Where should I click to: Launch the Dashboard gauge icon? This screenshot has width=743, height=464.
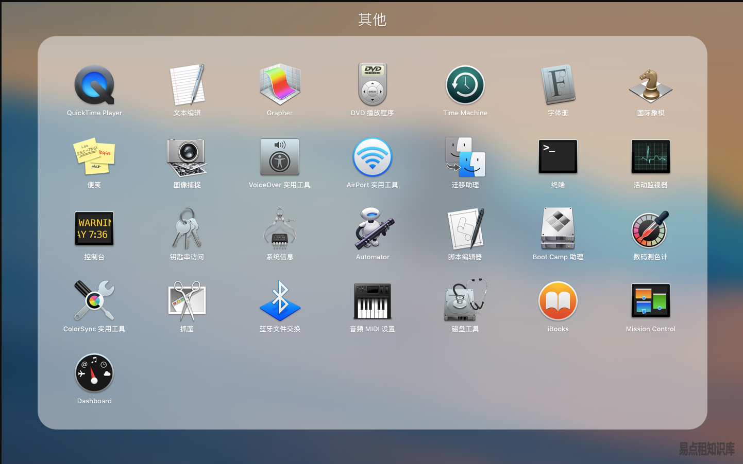[x=94, y=373]
